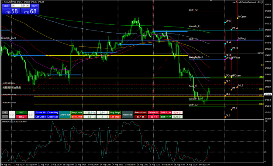Image resolution: width=273 pixels, height=166 pixels.
Task: Click the orange DL5 marker dot
Action: pos(225,117)
